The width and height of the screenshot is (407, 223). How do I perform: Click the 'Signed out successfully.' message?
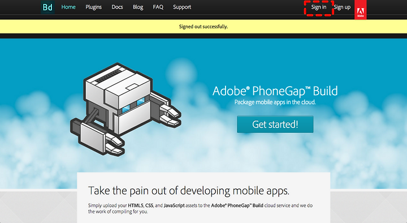pos(203,27)
